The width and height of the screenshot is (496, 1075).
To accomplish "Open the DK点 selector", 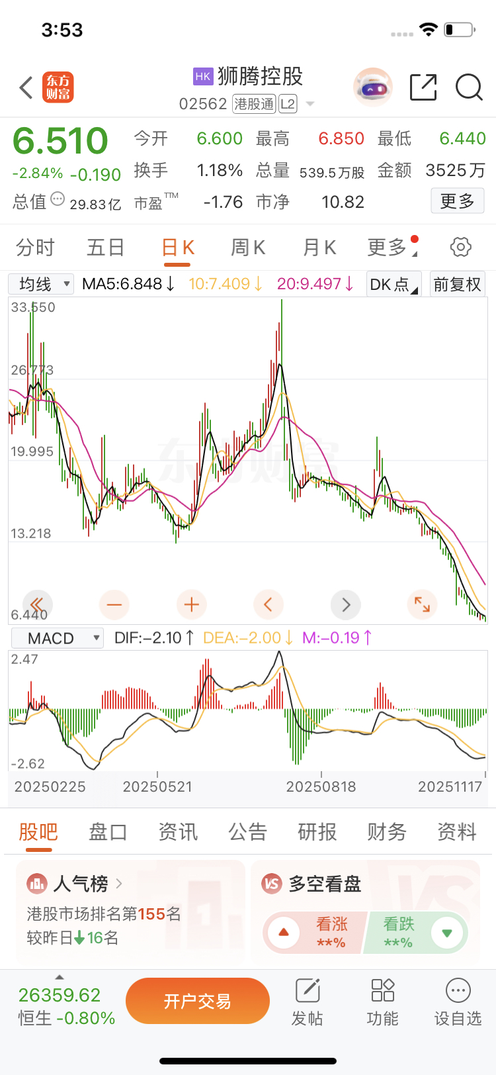I will point(393,284).
